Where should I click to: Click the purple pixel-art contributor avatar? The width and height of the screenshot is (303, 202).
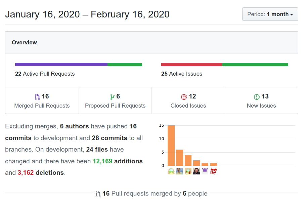click(x=205, y=171)
